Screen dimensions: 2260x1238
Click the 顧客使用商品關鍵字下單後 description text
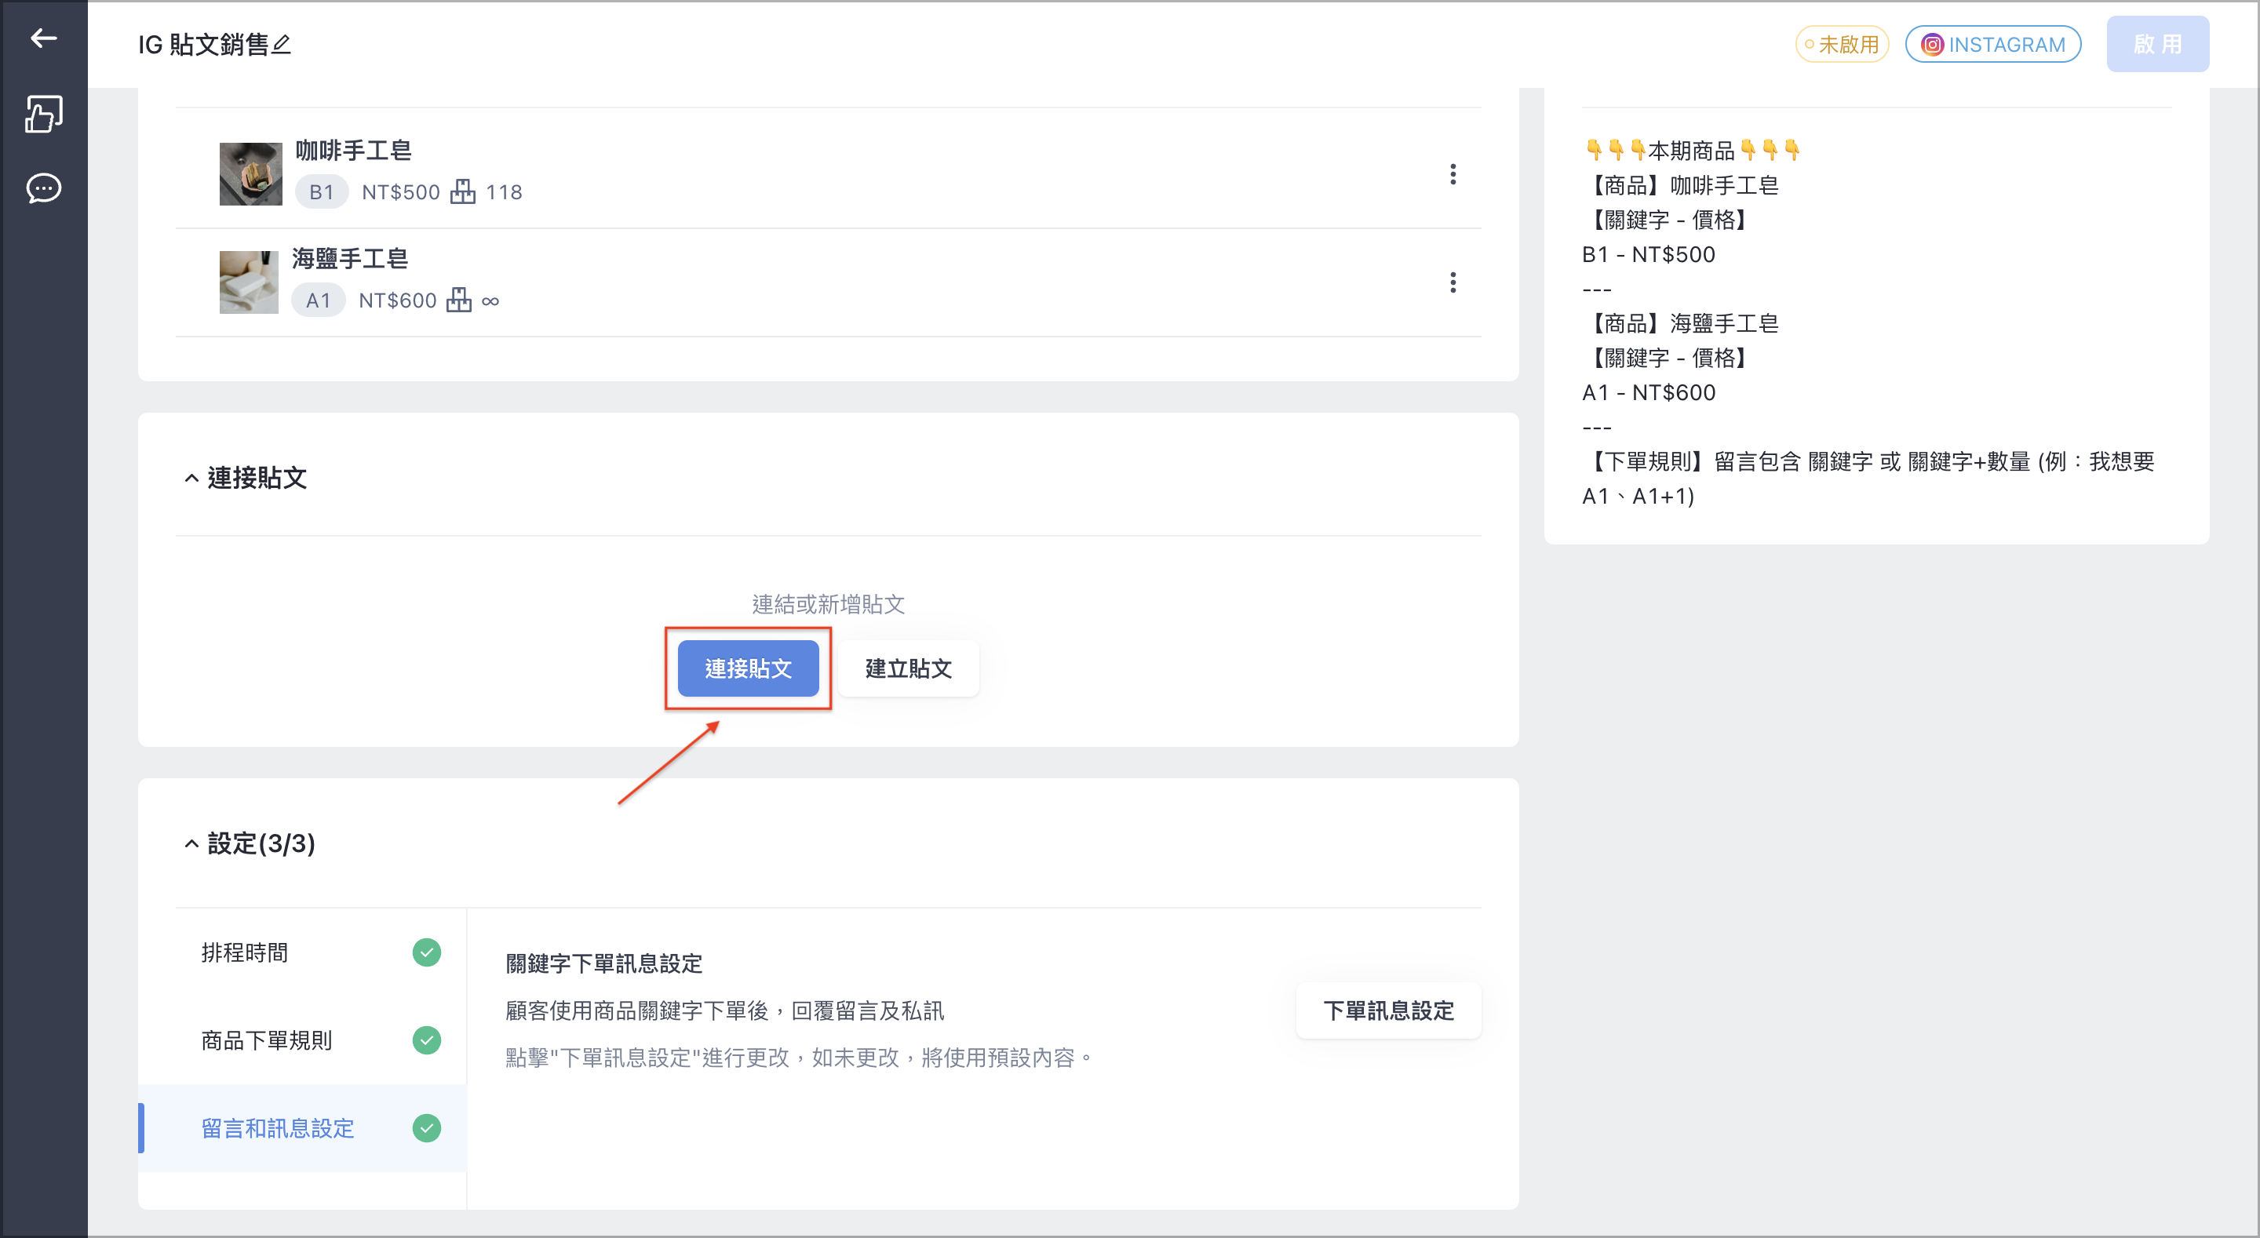click(724, 1010)
